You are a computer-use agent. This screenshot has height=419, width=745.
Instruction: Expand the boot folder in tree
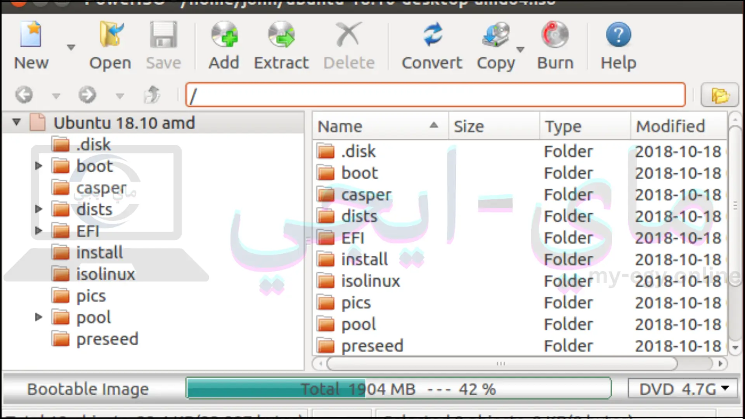tap(38, 166)
